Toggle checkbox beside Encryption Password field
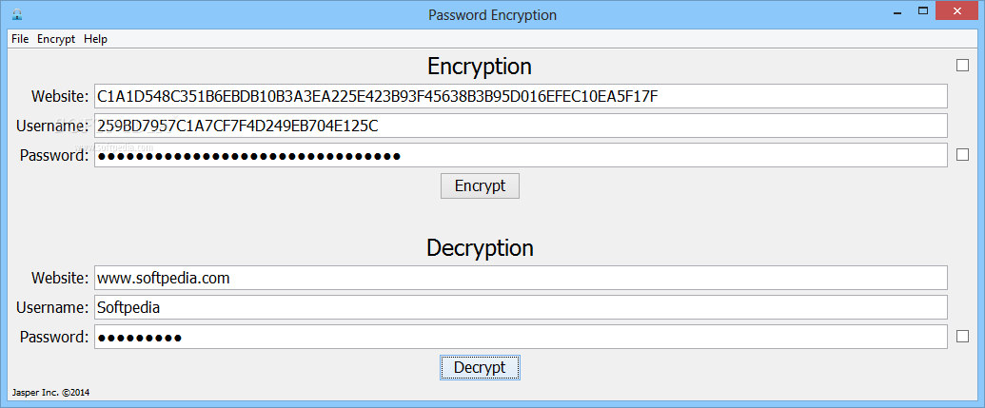Screen dimensions: 985x408 [962, 154]
